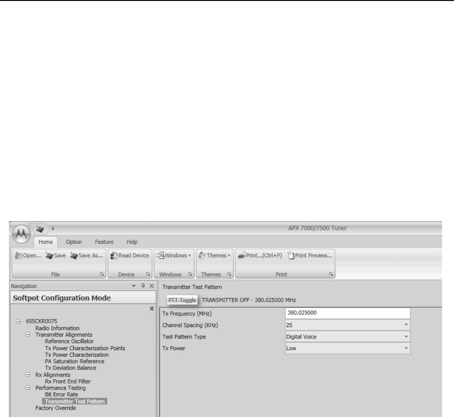
Task: Click the Read Device button
Action: 130,256
